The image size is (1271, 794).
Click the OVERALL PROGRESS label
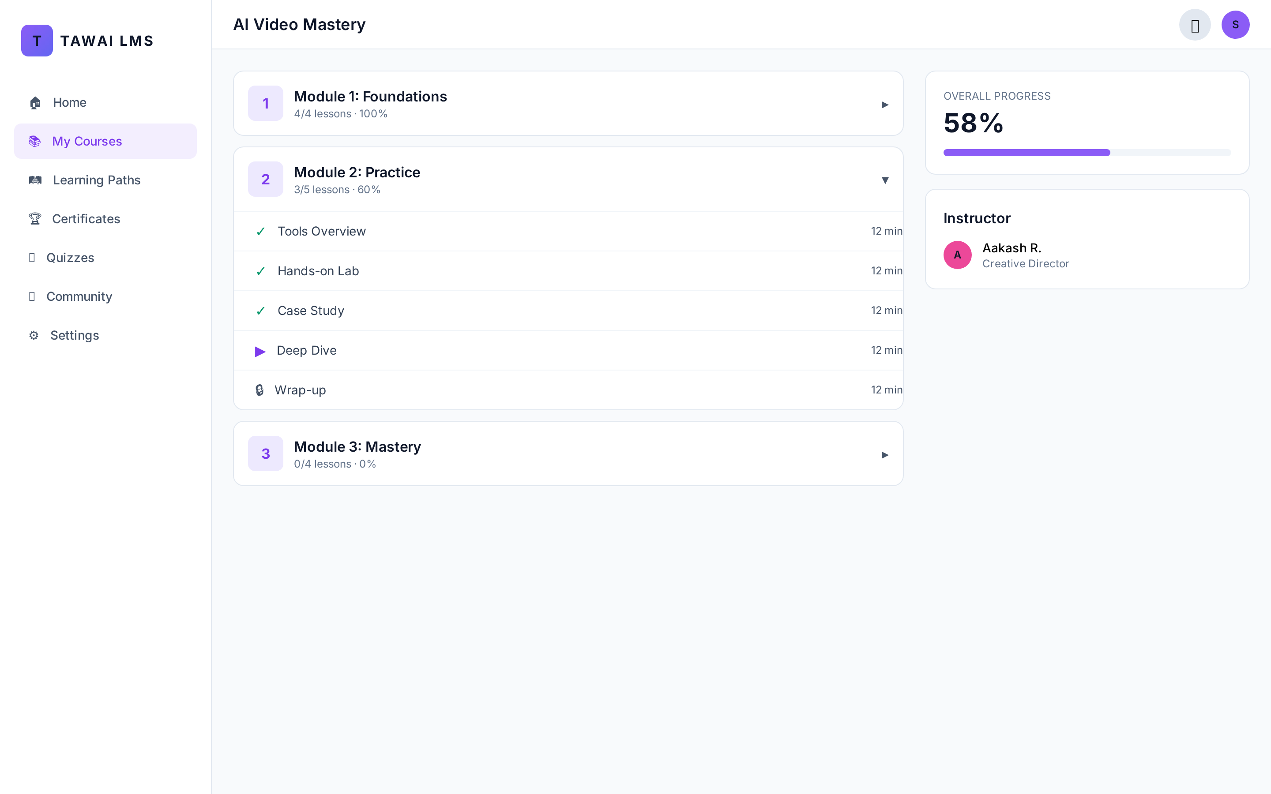(x=997, y=96)
